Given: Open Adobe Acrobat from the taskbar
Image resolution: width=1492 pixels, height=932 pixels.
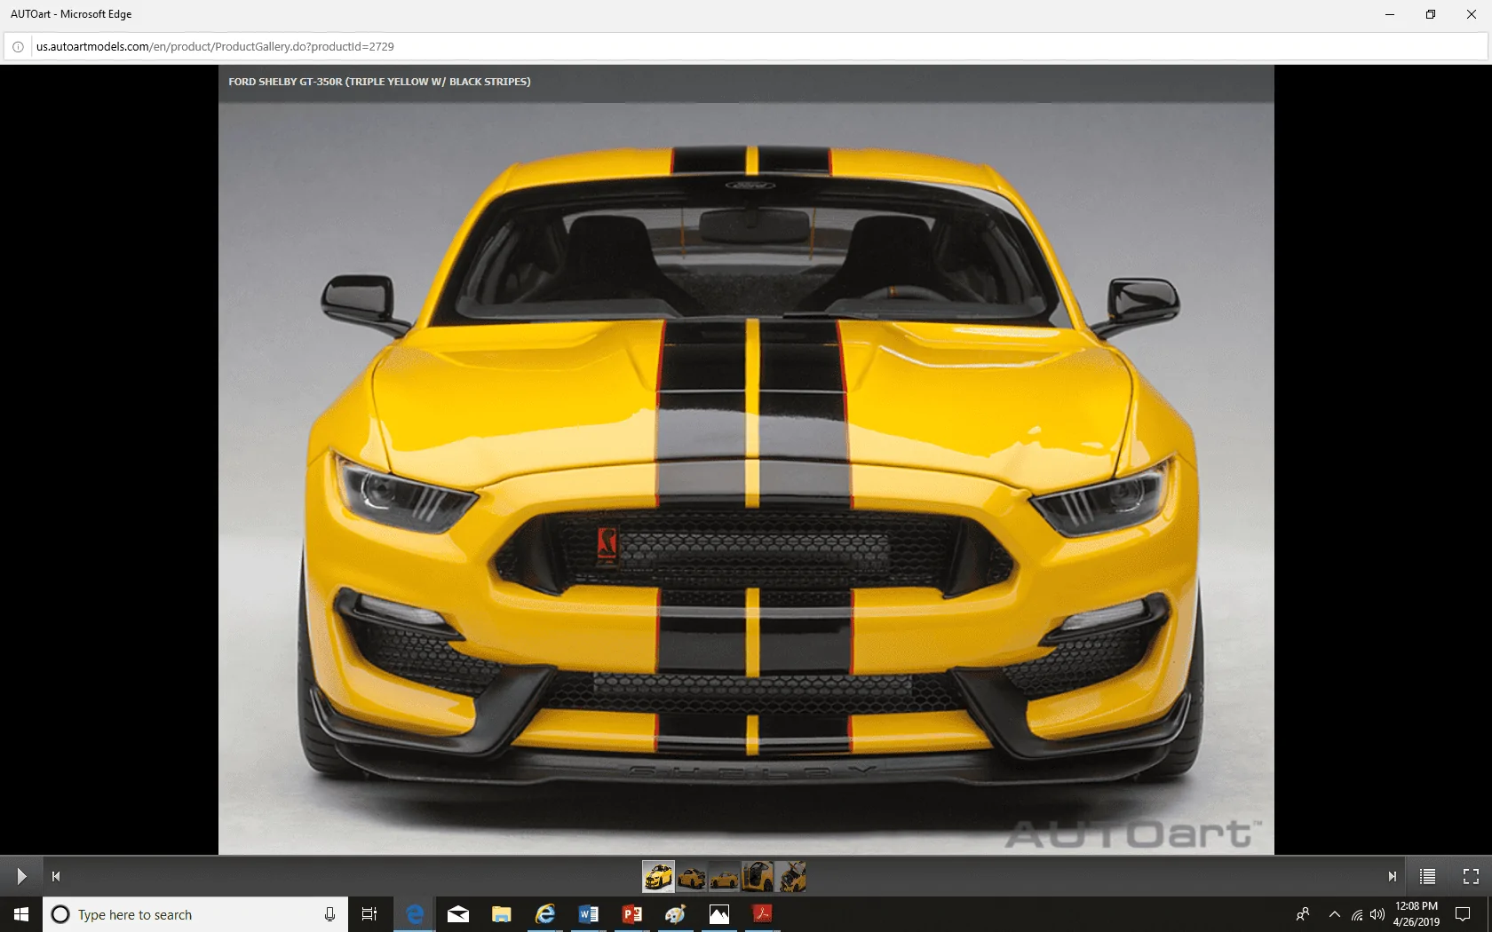Looking at the screenshot, I should coord(762,914).
